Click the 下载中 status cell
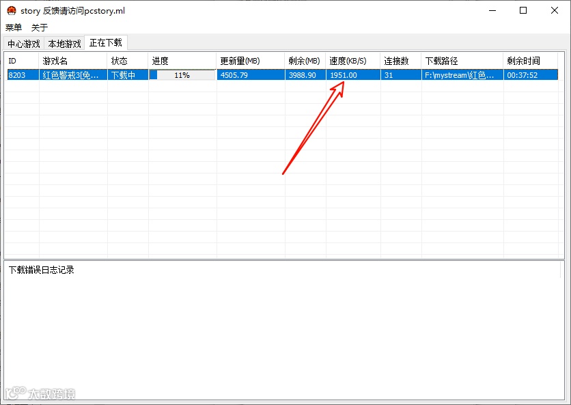 [128, 75]
